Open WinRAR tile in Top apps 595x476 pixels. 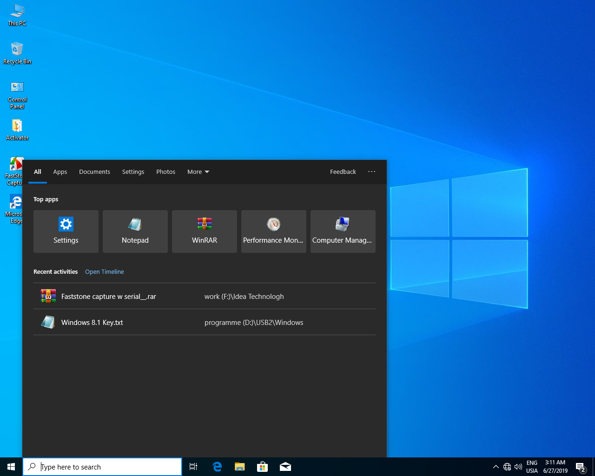pos(205,231)
